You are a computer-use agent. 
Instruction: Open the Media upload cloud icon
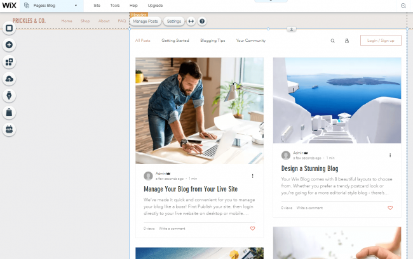click(10, 79)
